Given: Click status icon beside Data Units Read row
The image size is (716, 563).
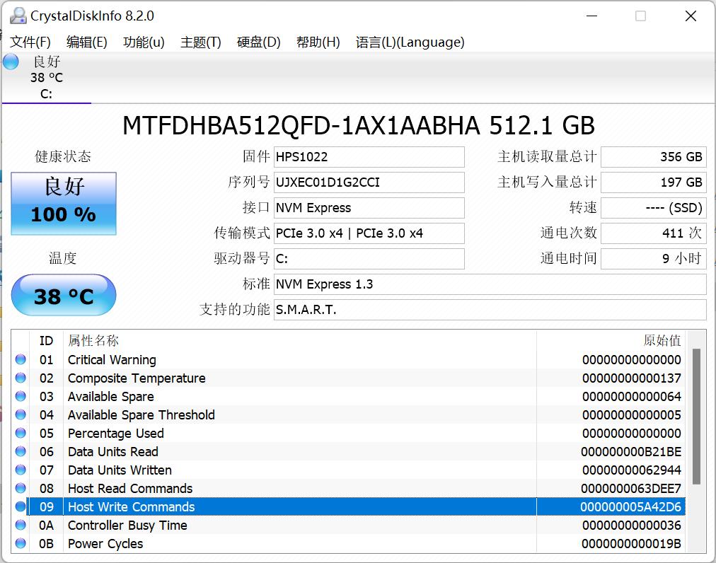Looking at the screenshot, I should pos(21,451).
